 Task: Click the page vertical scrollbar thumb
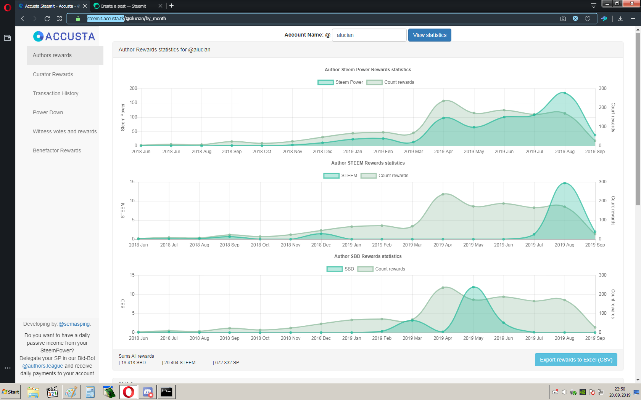tap(638, 119)
